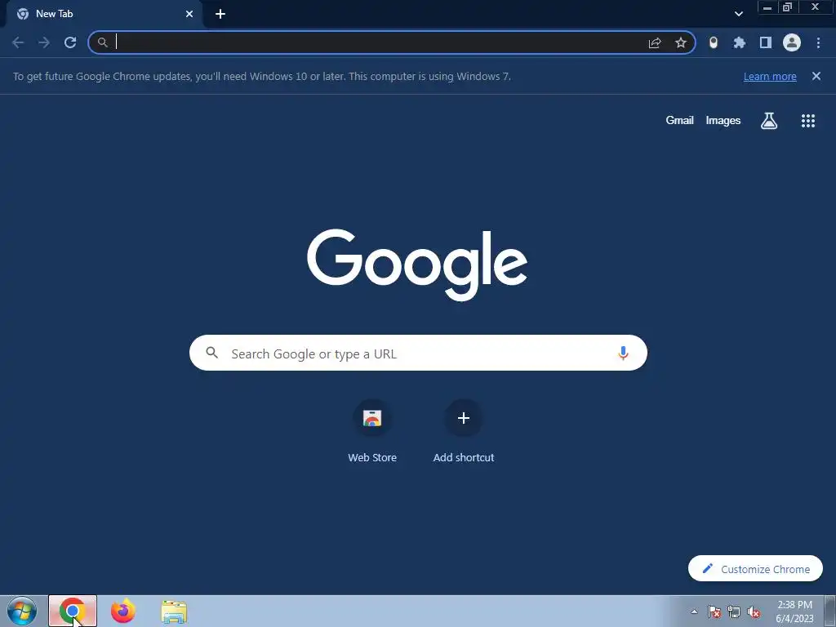Viewport: 836px width, 627px height.
Task: Dismiss the Windows 7 update infobar
Action: [x=816, y=76]
